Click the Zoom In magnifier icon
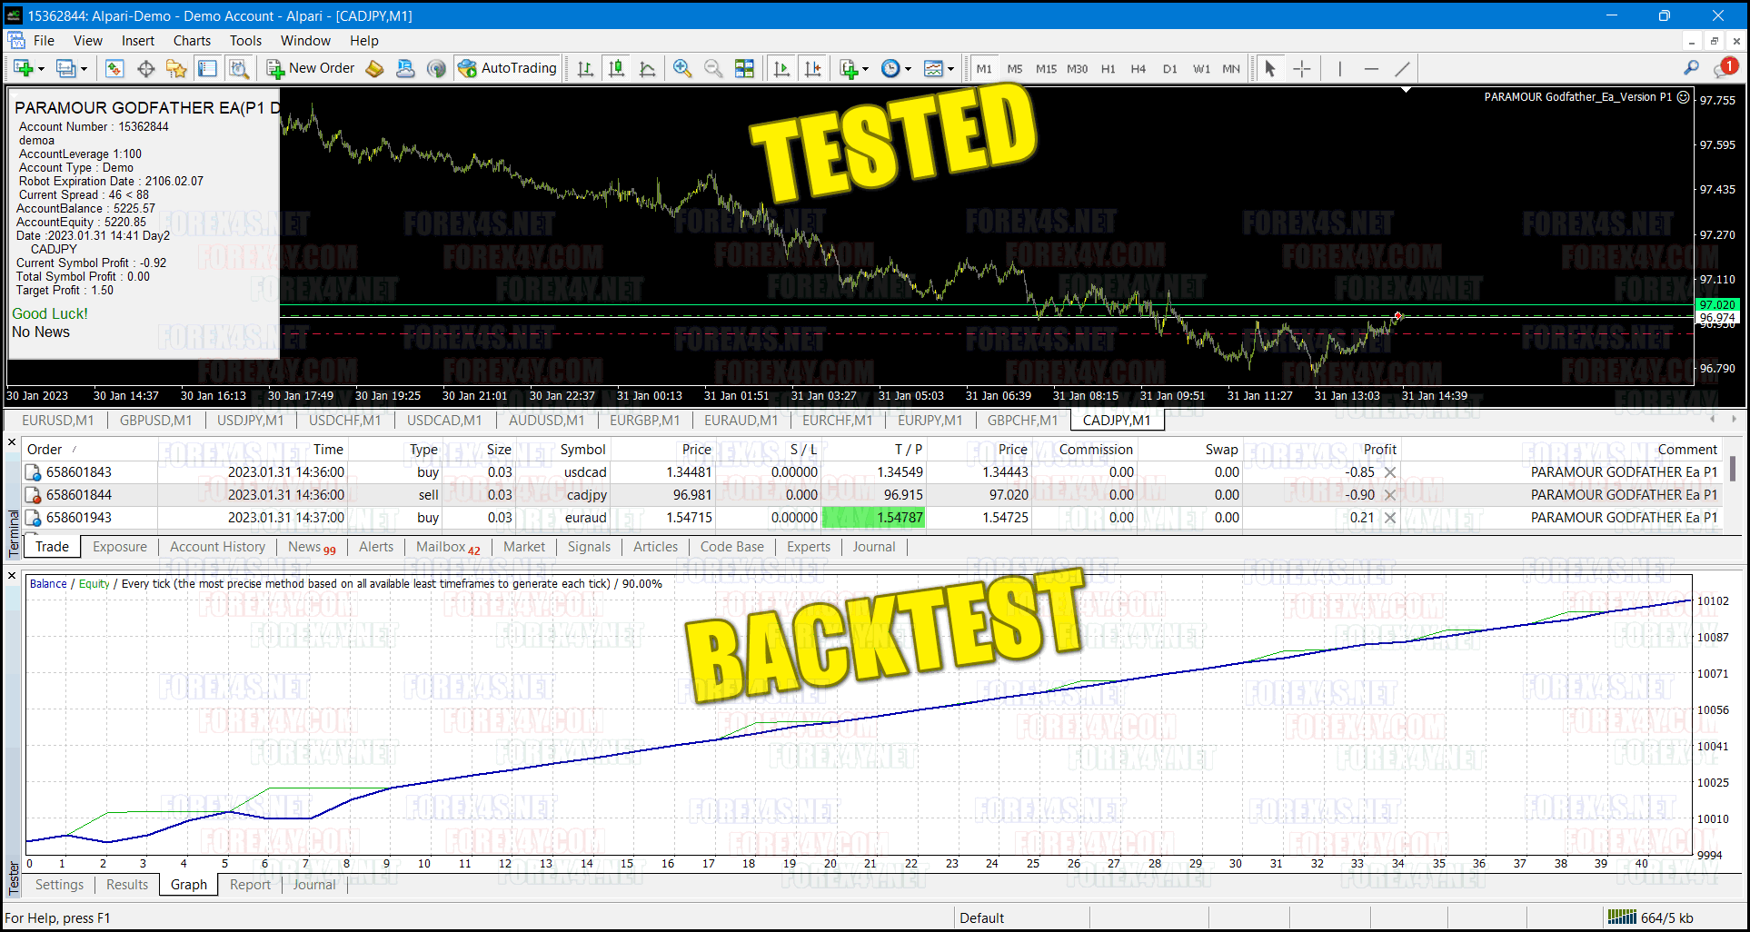 coord(681,69)
